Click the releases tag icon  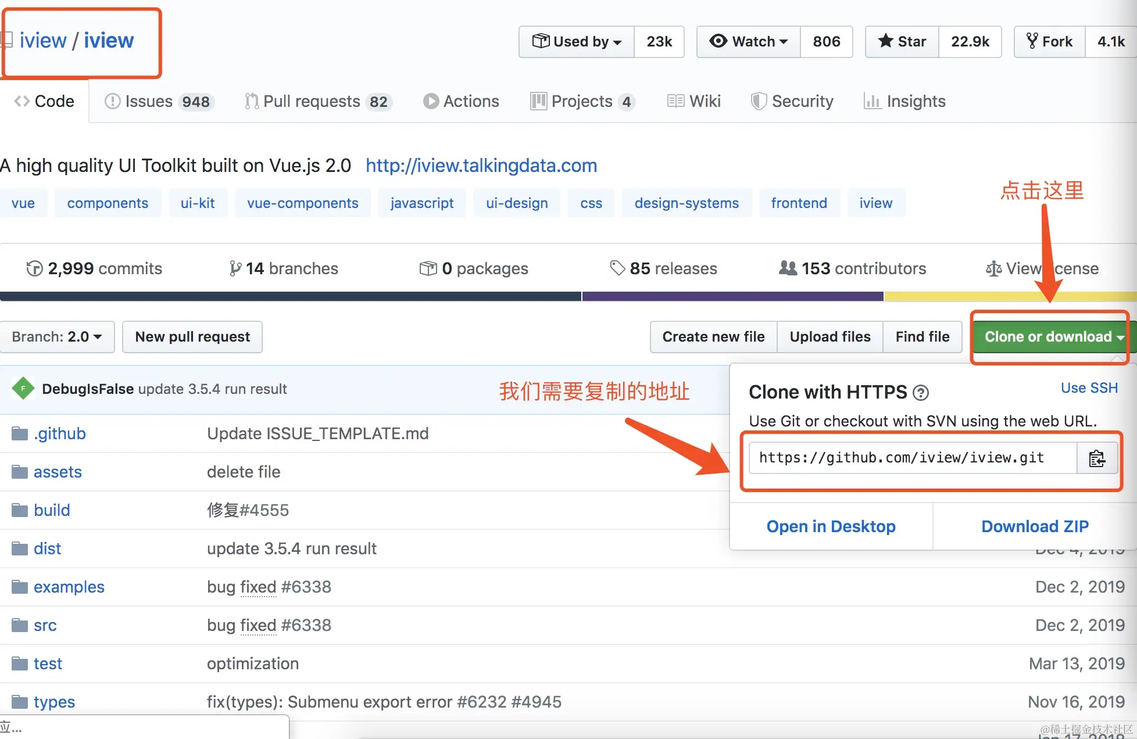click(617, 268)
